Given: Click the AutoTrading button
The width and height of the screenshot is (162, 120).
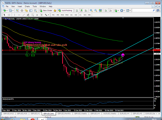Looking at the screenshot, I should [65, 10].
